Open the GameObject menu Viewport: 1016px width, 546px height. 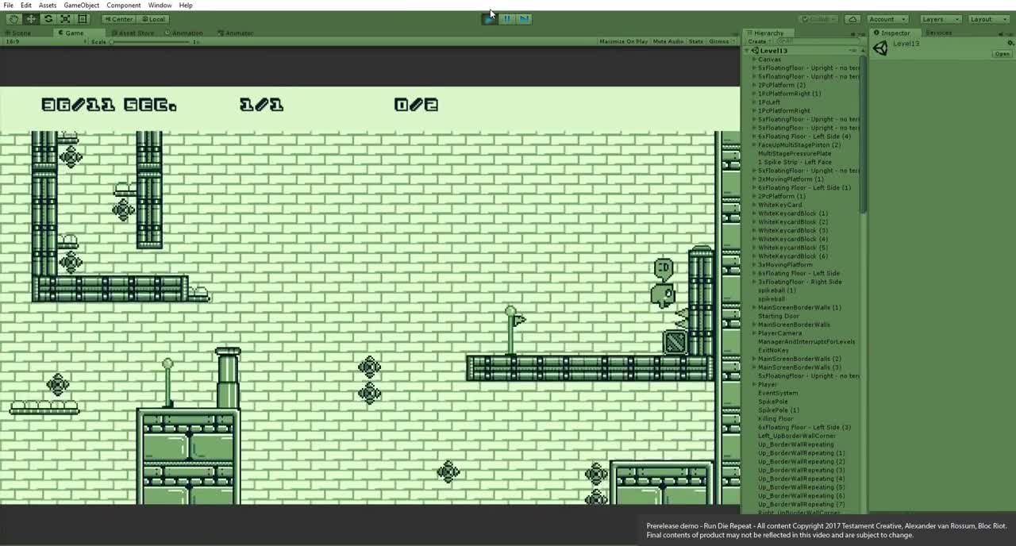[82, 6]
